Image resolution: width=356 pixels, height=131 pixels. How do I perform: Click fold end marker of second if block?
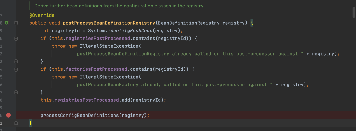pyautogui.click(x=16, y=92)
